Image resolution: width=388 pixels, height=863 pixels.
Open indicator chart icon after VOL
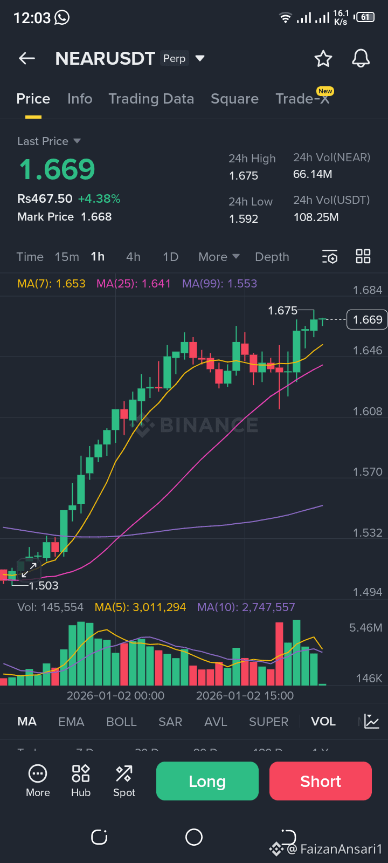coord(372,721)
